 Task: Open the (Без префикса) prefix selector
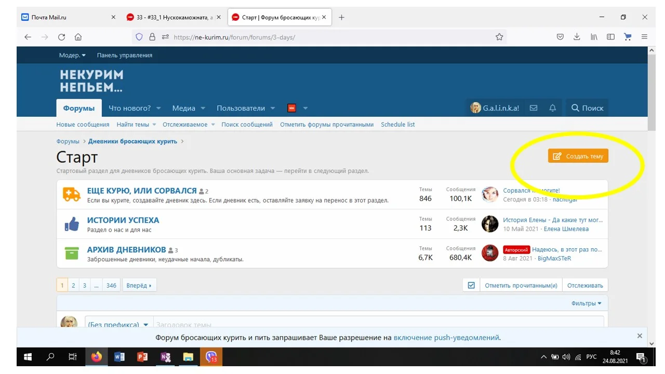(119, 324)
